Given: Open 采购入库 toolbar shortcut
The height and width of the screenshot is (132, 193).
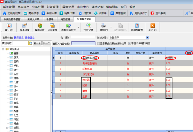Looking at the screenshot, I should coord(49,13).
